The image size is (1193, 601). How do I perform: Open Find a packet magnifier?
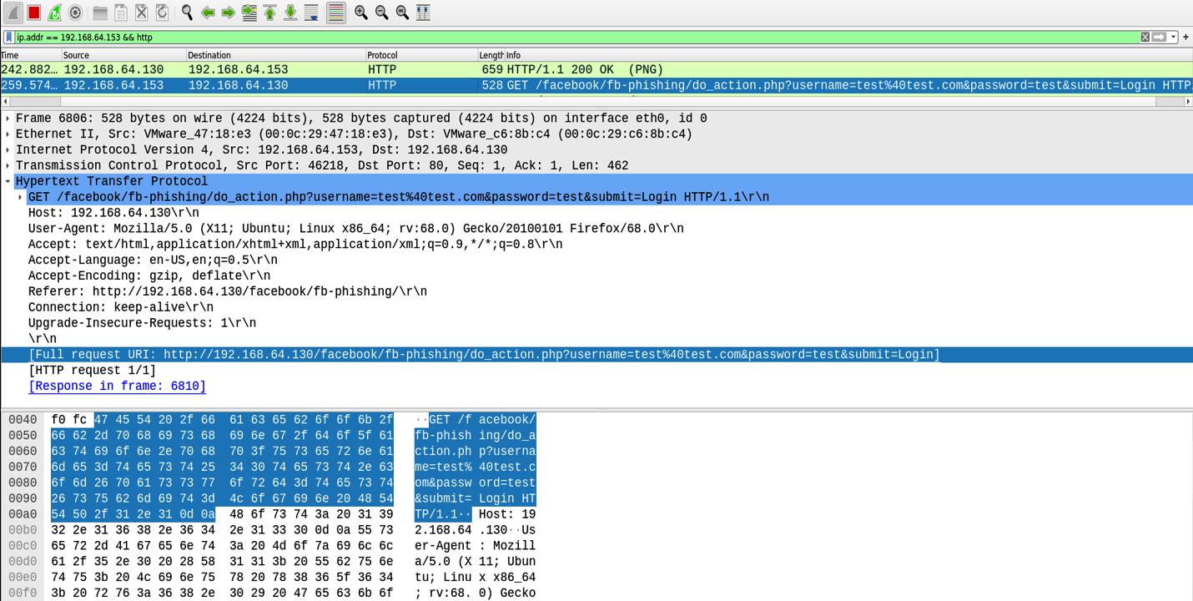point(187,13)
